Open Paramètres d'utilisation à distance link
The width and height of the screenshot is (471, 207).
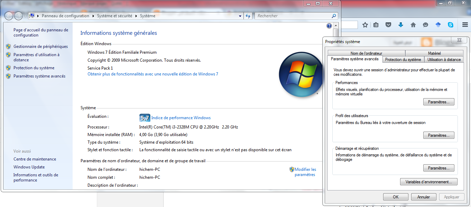point(36,57)
